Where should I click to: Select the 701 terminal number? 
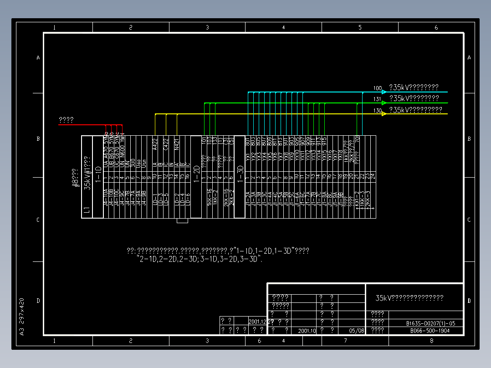(357, 140)
